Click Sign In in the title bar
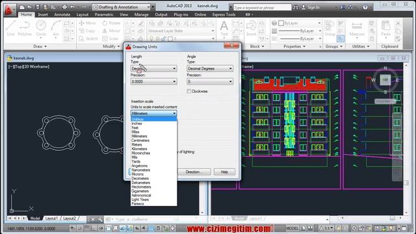 [x=311, y=7]
